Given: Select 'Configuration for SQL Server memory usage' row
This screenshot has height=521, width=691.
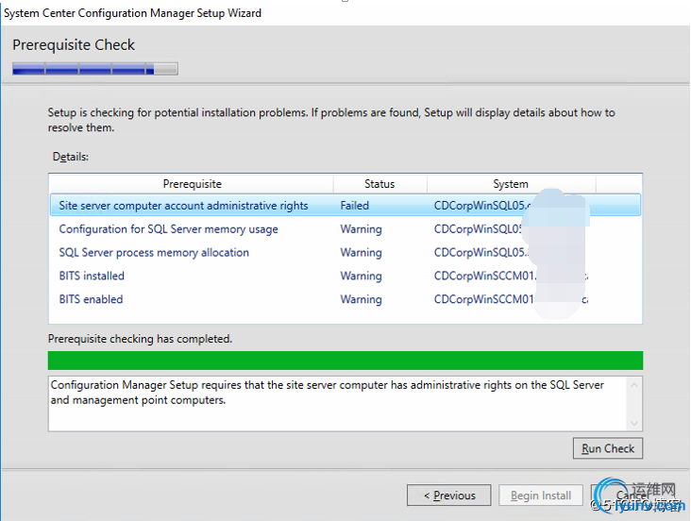Looking at the screenshot, I should pyautogui.click(x=345, y=229).
